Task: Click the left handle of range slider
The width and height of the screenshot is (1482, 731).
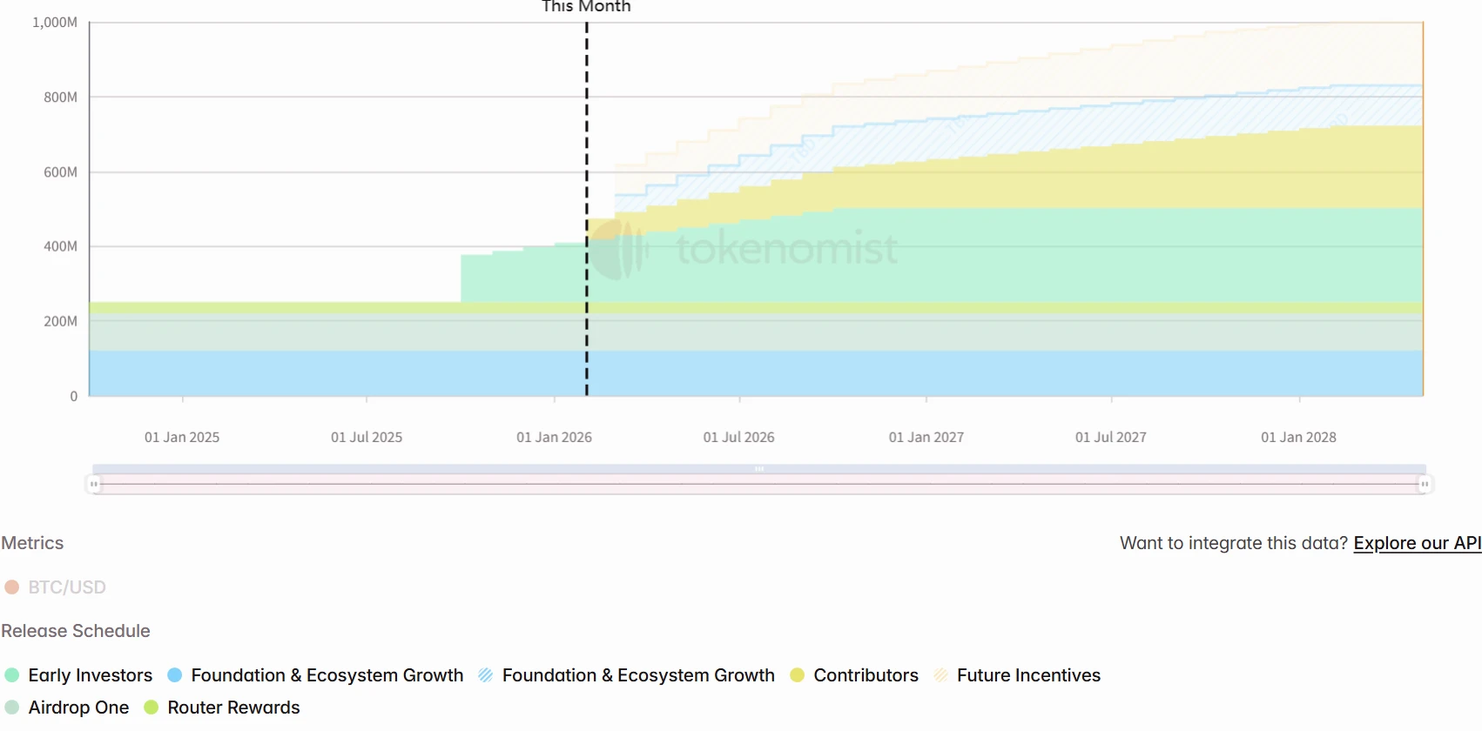Action: click(x=94, y=484)
